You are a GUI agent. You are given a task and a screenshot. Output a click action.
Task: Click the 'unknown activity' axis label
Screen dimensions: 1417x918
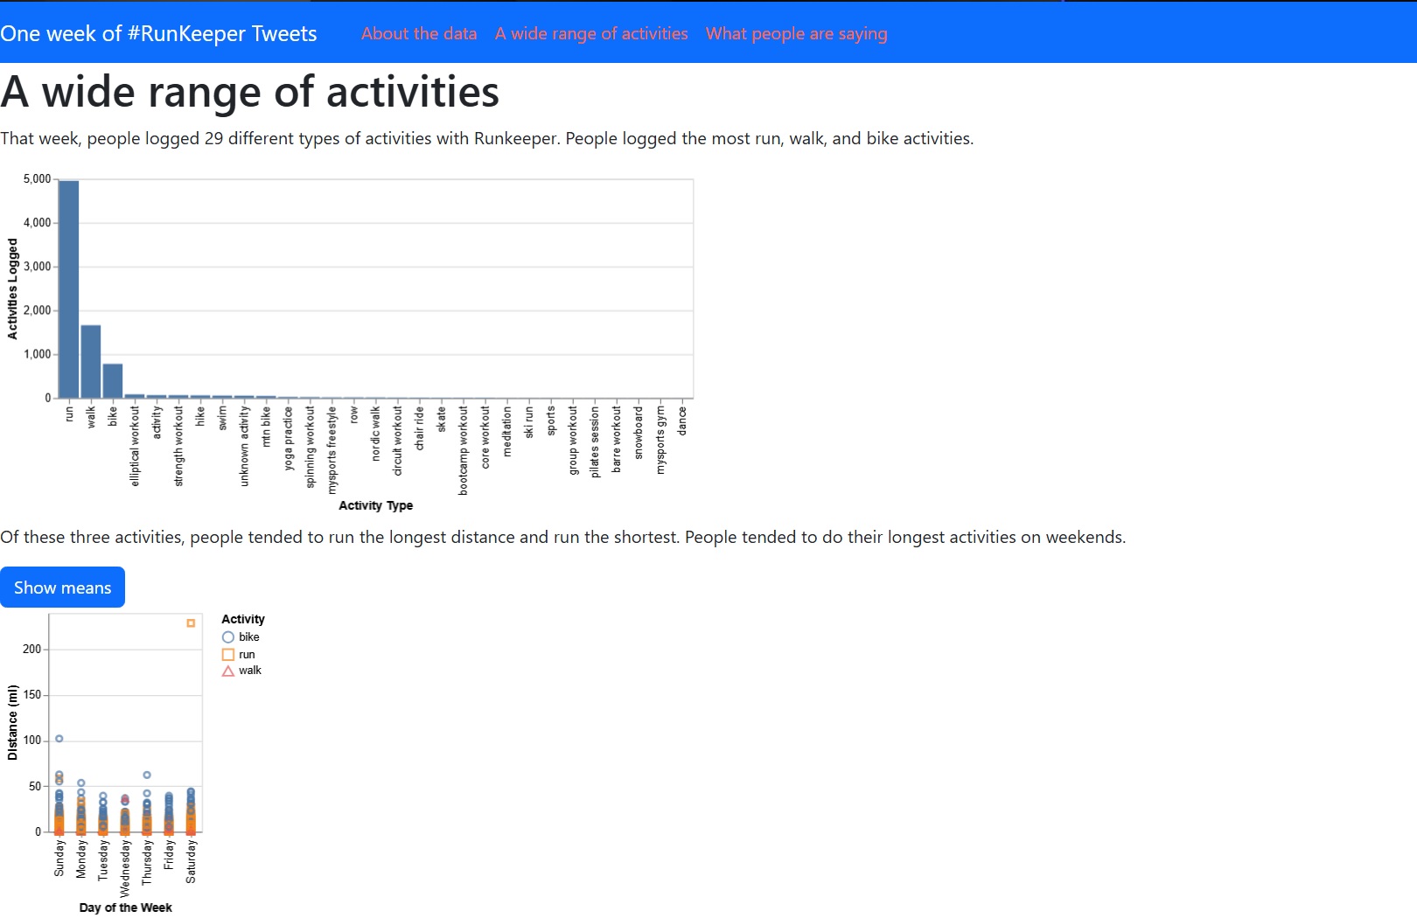pos(244,446)
